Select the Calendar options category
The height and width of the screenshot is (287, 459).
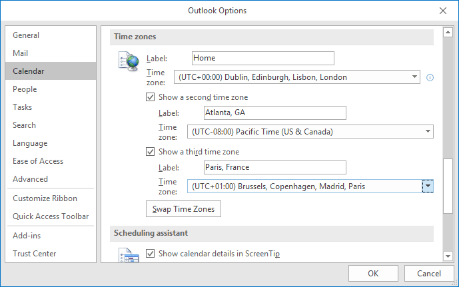coord(51,71)
